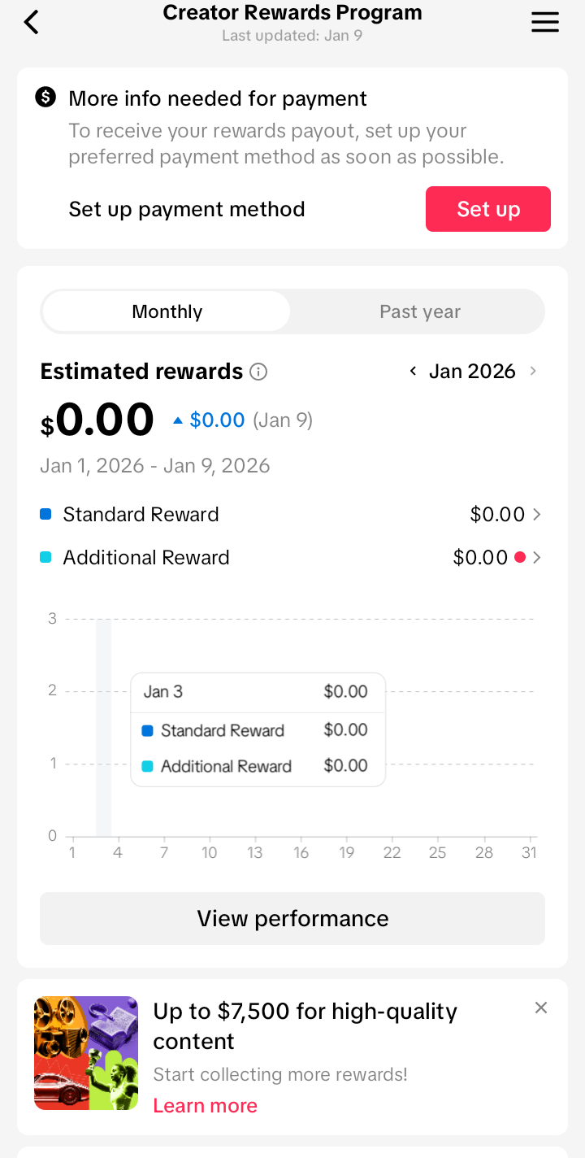Screen dimensions: 585x1158
Task: Go to previous month arrow
Action: click(413, 372)
